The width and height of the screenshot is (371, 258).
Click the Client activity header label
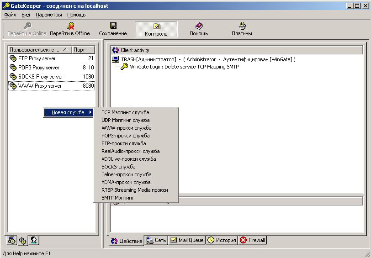click(x=135, y=50)
